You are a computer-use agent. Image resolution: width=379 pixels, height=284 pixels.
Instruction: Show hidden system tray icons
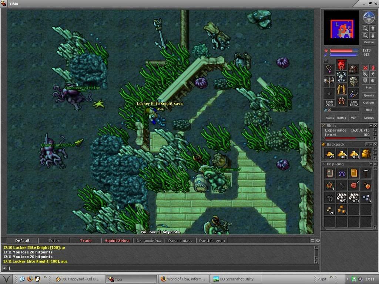tap(347, 279)
